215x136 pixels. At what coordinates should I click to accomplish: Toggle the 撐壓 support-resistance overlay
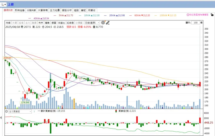(54, 23)
